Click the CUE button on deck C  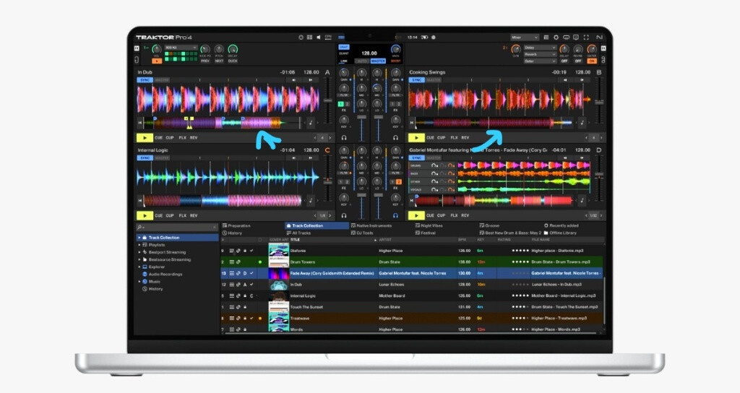tap(158, 215)
